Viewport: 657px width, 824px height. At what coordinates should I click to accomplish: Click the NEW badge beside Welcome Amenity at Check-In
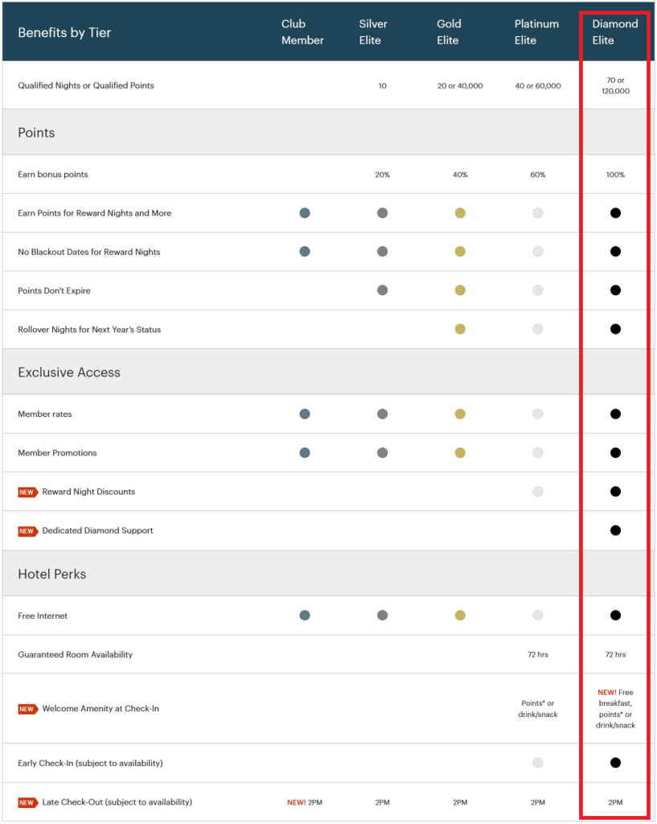click(x=27, y=709)
